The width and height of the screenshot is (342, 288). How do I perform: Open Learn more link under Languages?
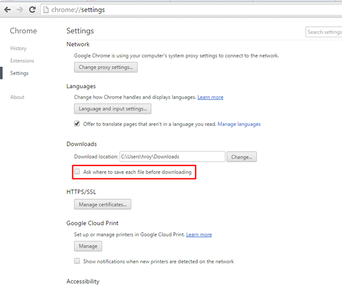[x=210, y=97]
